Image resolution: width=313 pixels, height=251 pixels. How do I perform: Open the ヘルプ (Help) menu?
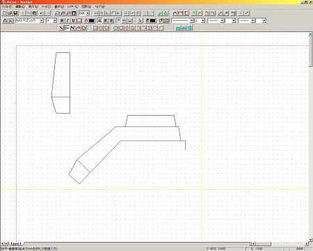click(x=99, y=6)
